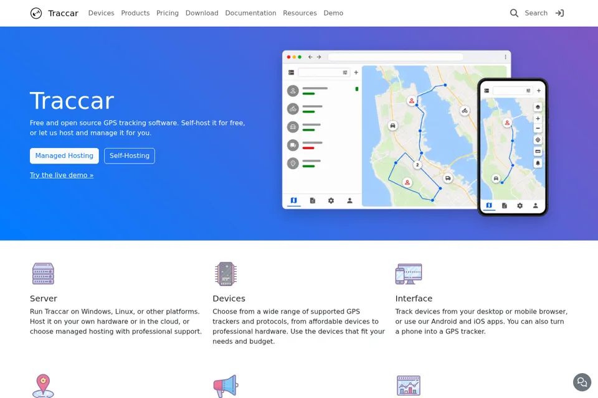
Task: Click the Devices section heading
Action: tap(229, 298)
